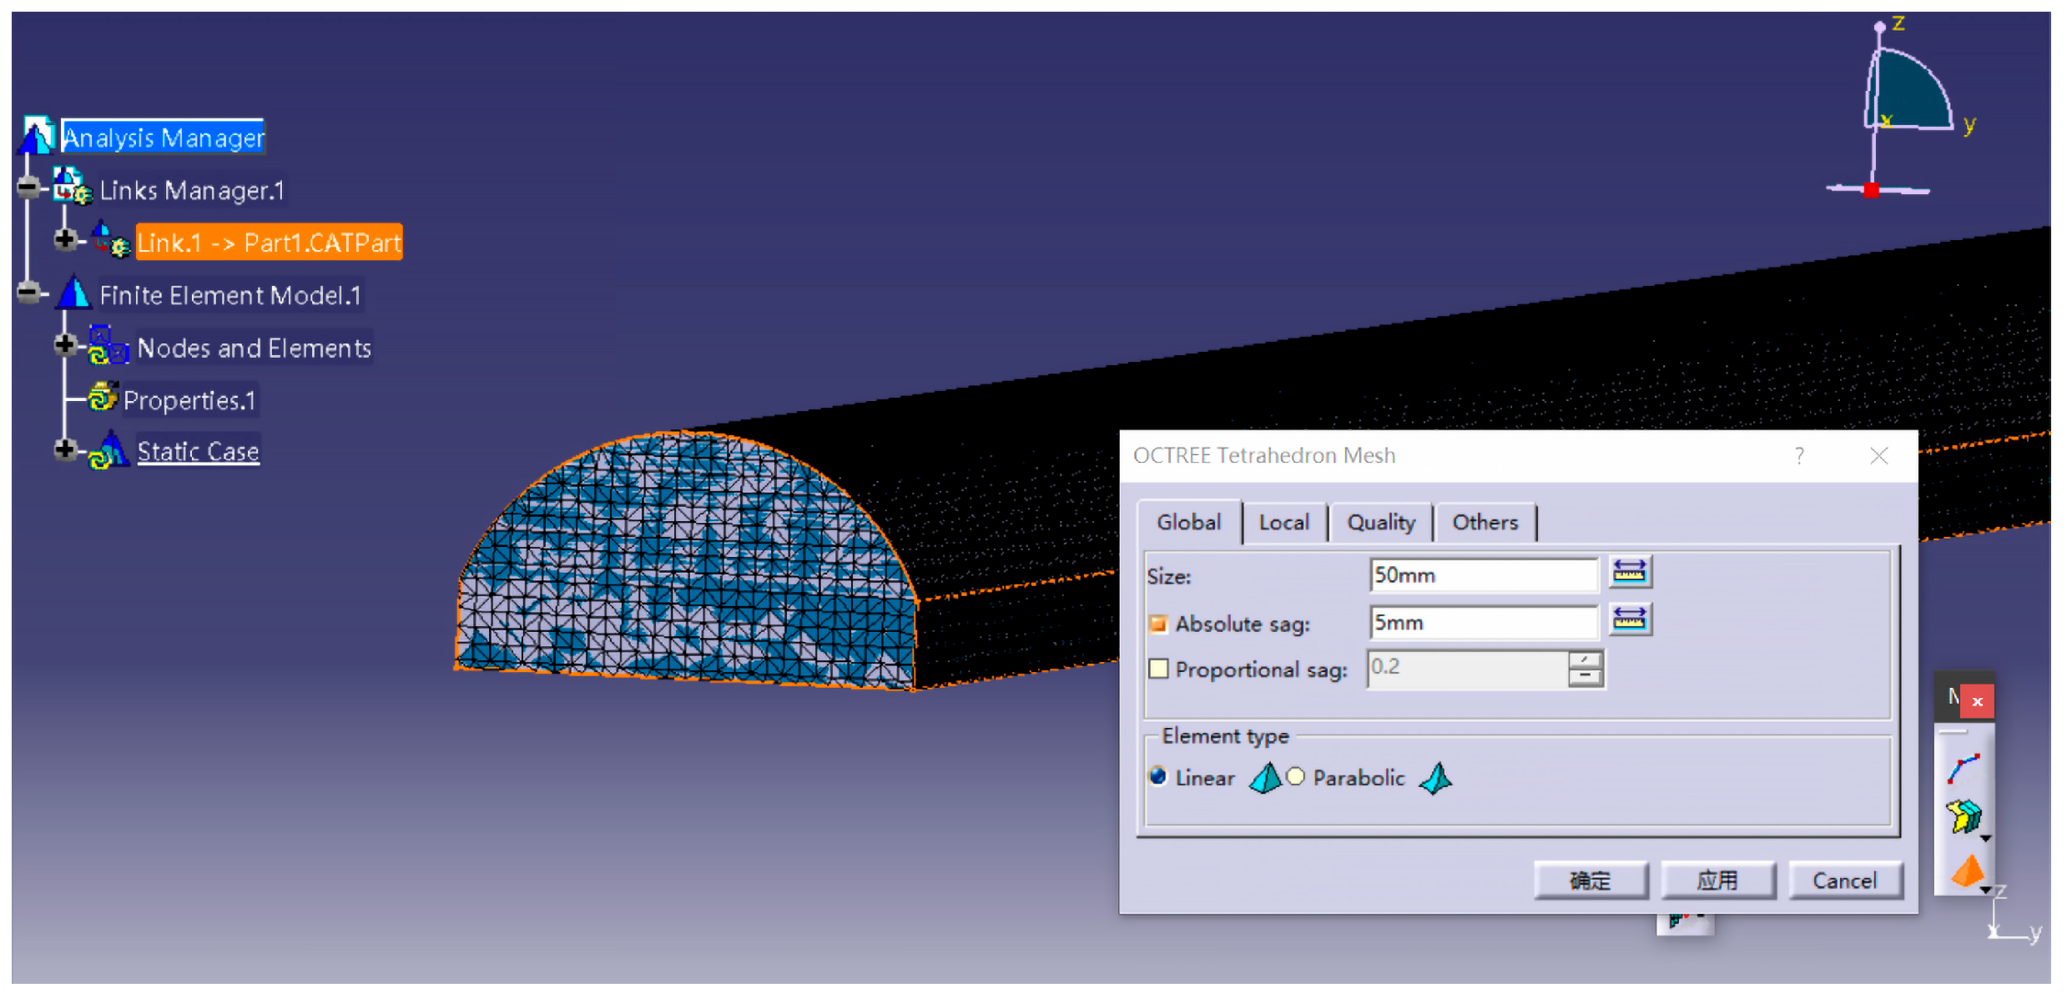Uncheck the Absolute sag checkbox

[1158, 624]
